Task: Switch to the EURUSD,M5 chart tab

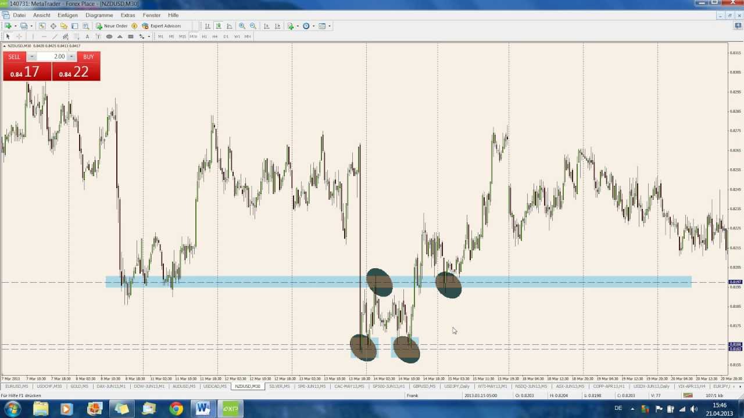Action: 16,387
